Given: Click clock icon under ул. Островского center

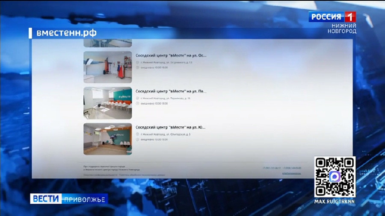Looking at the screenshot, I should [x=137, y=67].
